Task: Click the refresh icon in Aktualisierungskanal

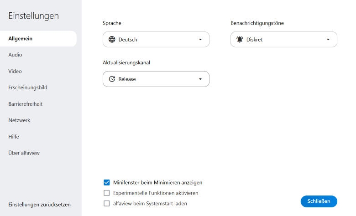Action: pyautogui.click(x=112, y=79)
